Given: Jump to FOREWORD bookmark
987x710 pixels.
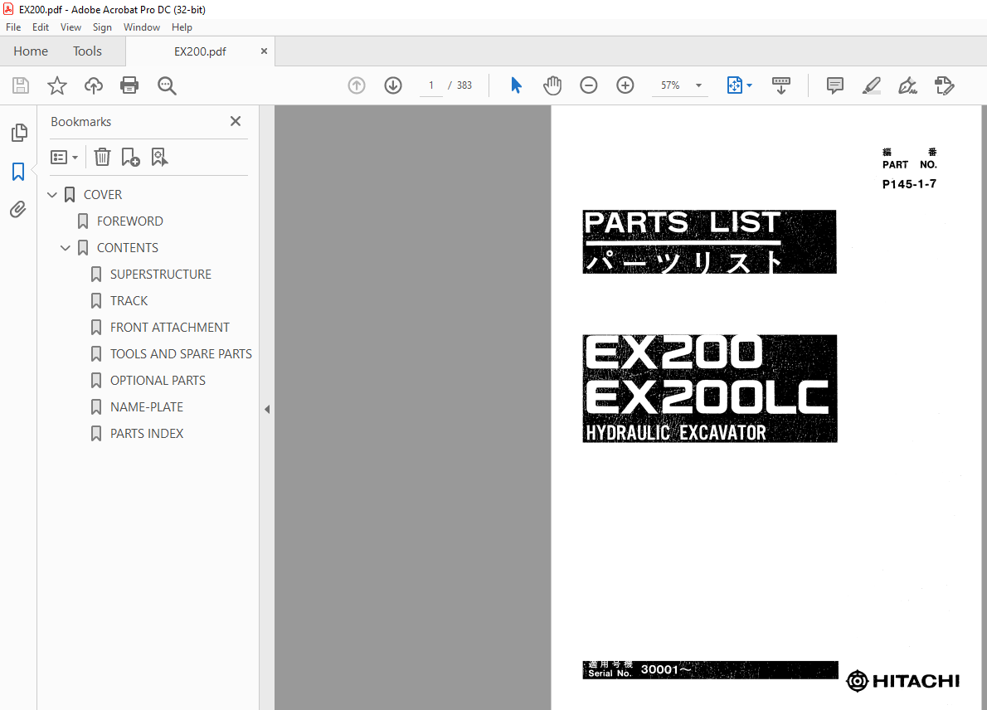Looking at the screenshot, I should 129,221.
